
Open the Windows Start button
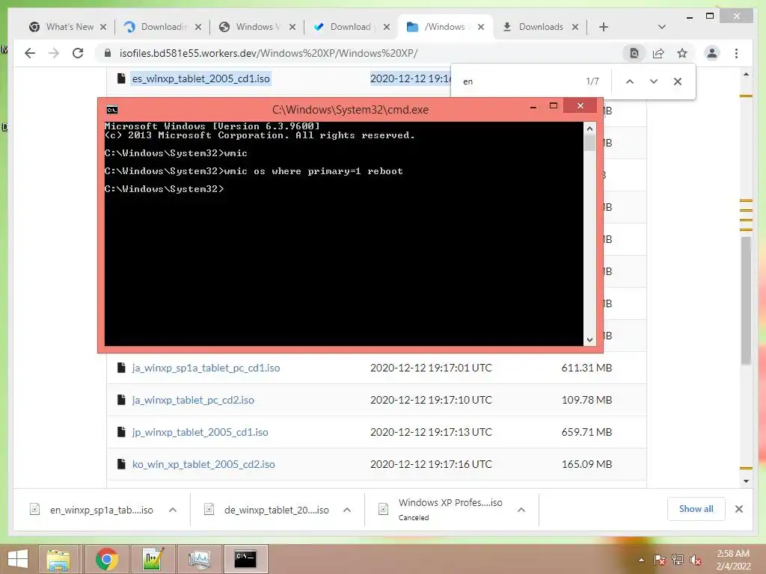coord(18,559)
